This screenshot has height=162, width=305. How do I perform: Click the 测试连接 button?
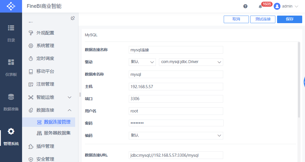[x=263, y=19]
